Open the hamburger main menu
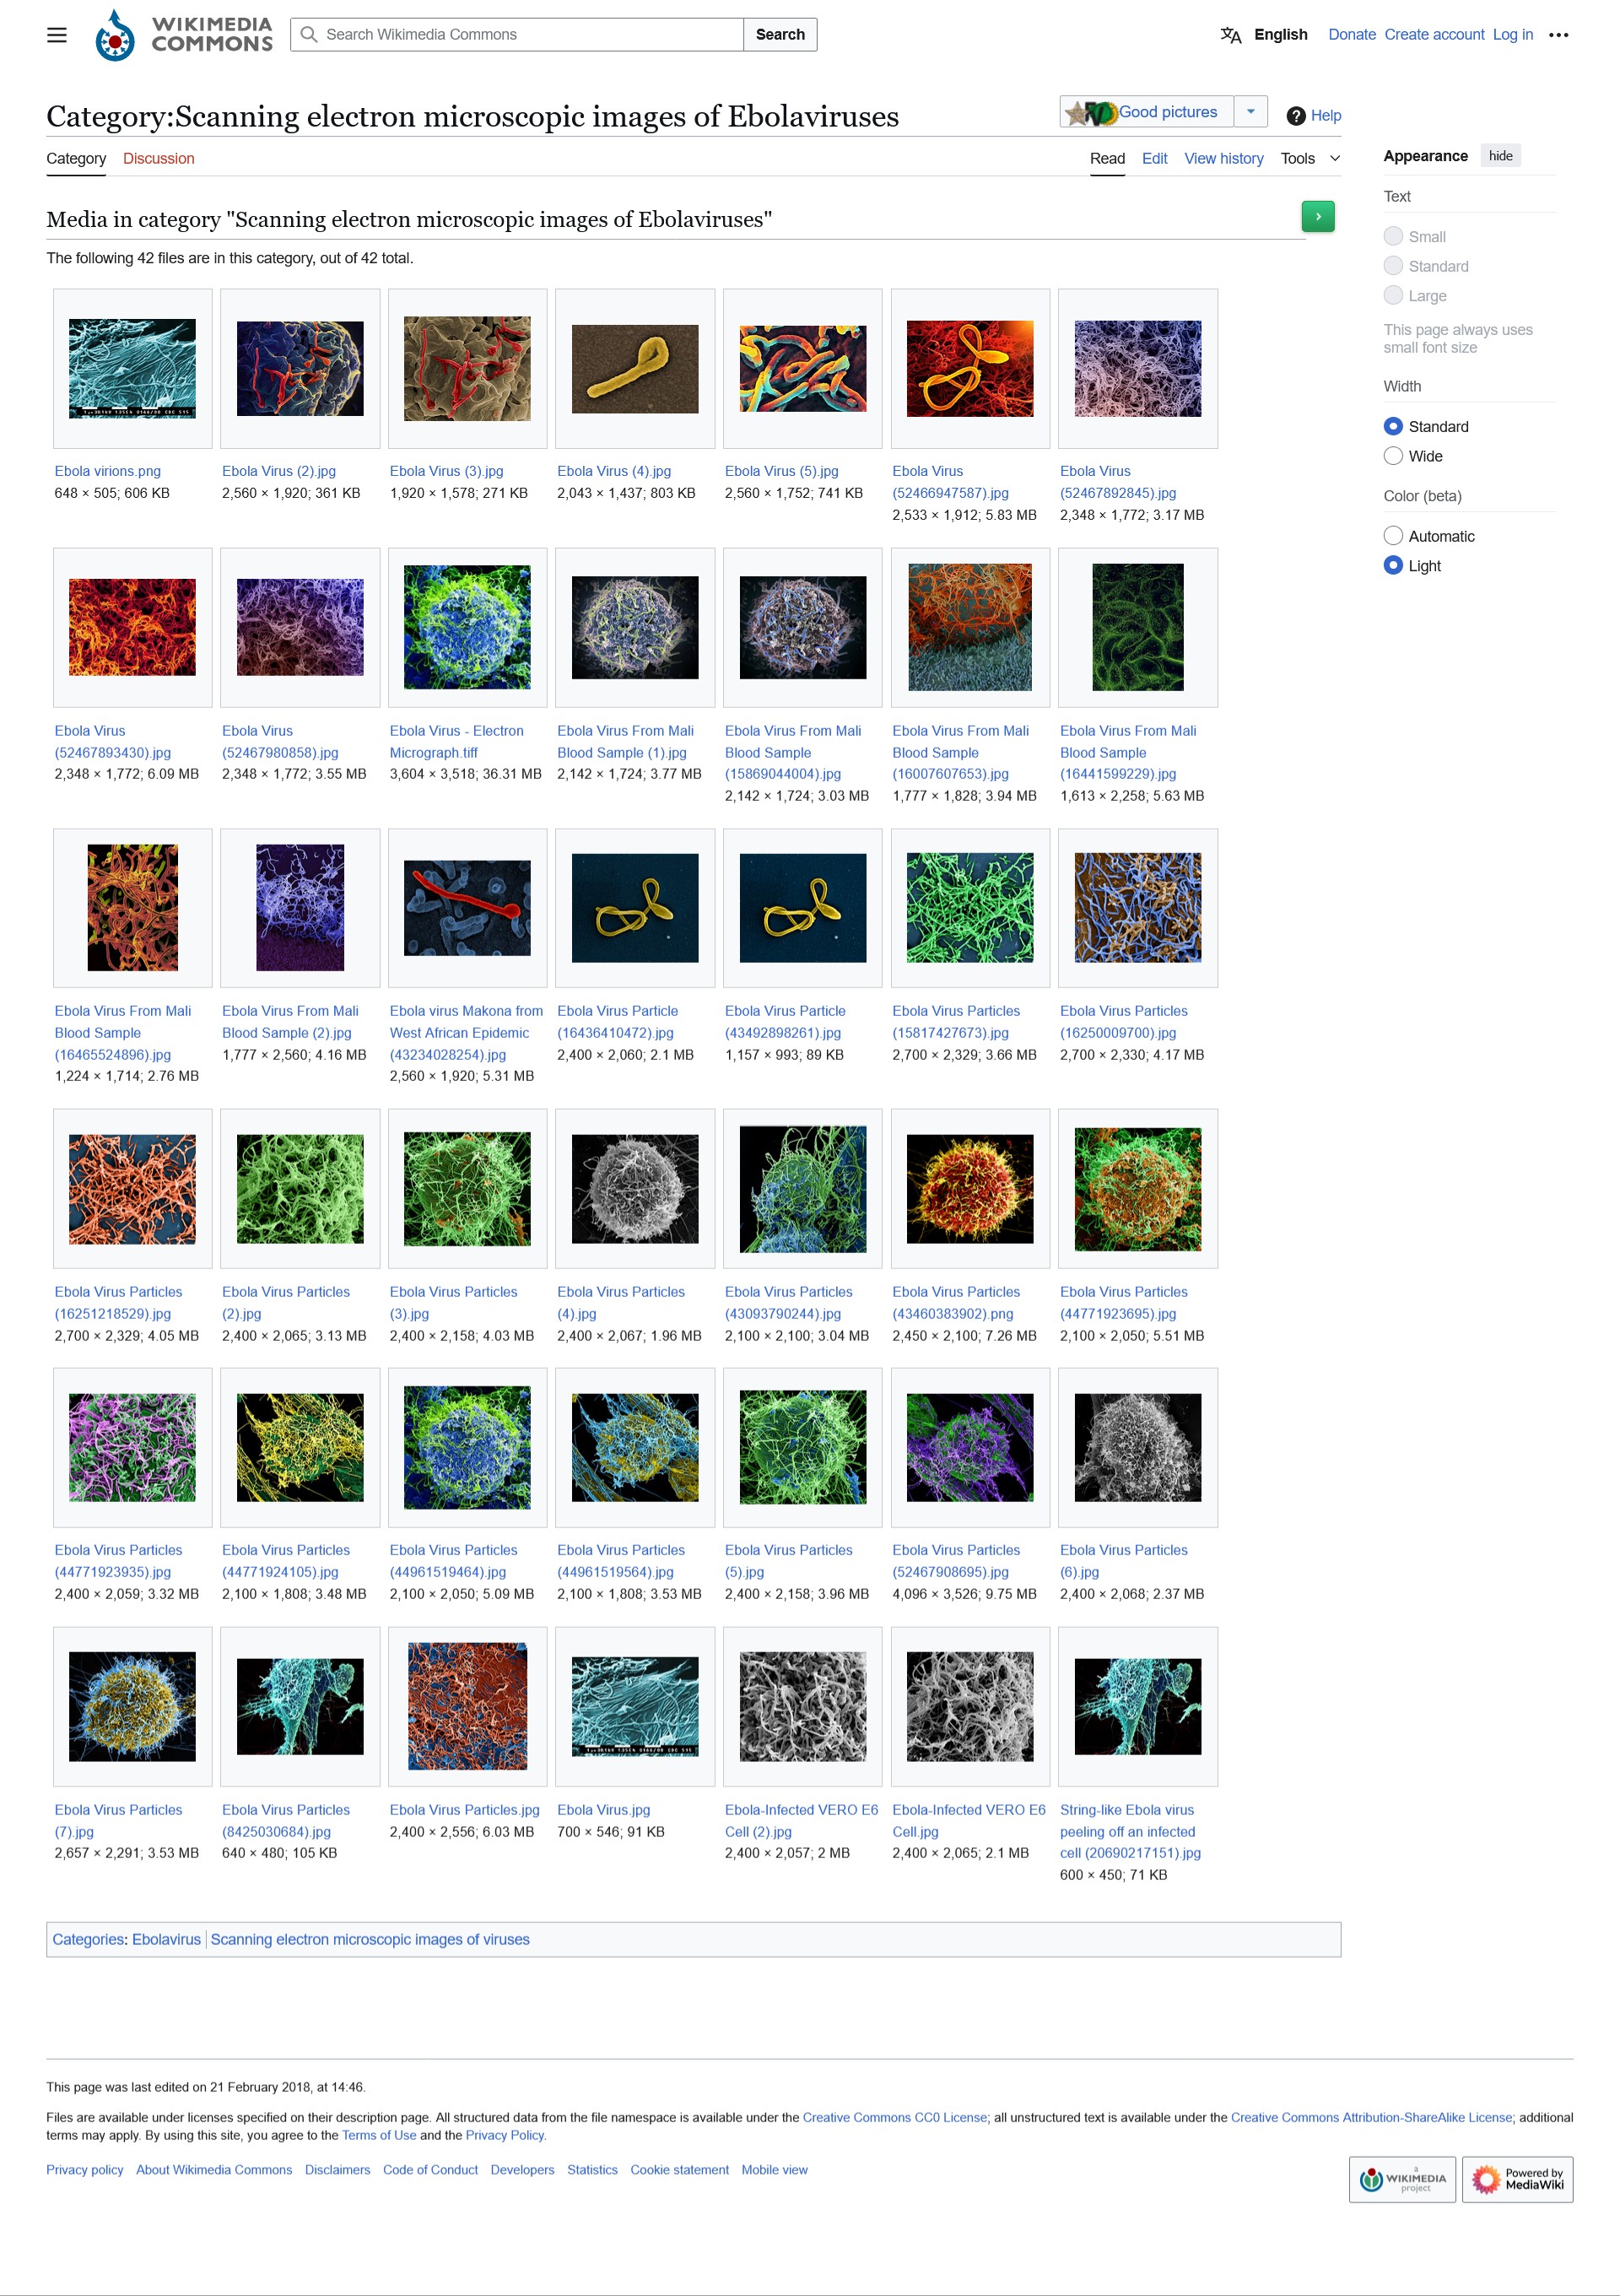The height and width of the screenshot is (2296, 1620). pos(57,35)
